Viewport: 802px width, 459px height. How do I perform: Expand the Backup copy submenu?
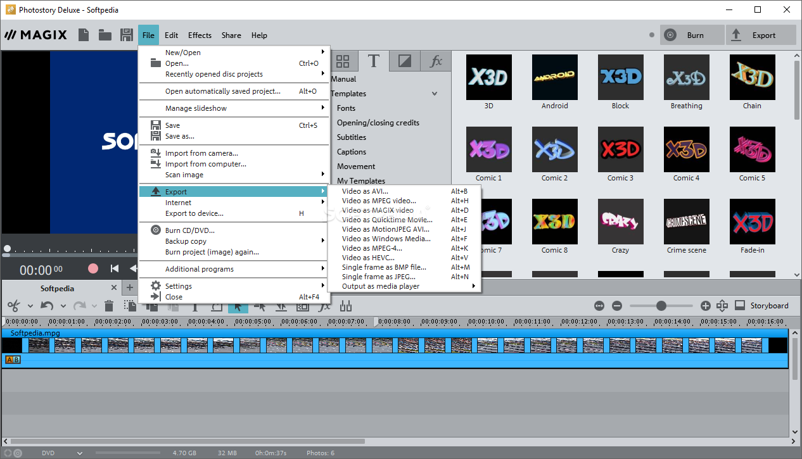[x=234, y=241]
